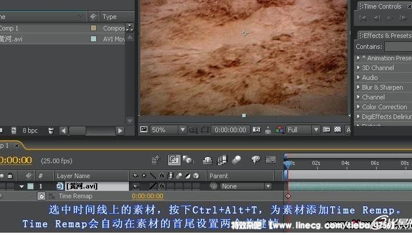Screen dimensions: 412x235
Task: Click the viewer current time 0:00:00:00 button
Action: (230, 130)
